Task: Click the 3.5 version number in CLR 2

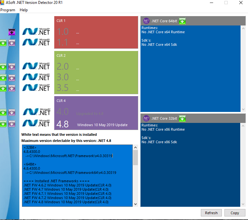Action: pos(62,88)
